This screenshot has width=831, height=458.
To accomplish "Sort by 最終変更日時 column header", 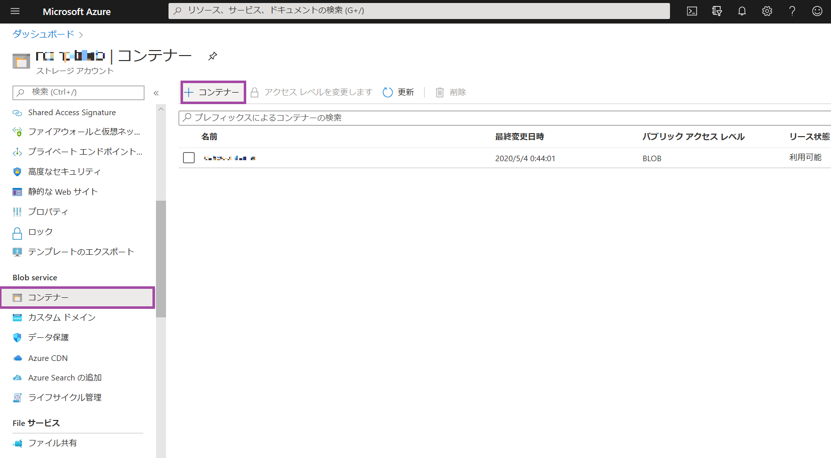I will [520, 137].
